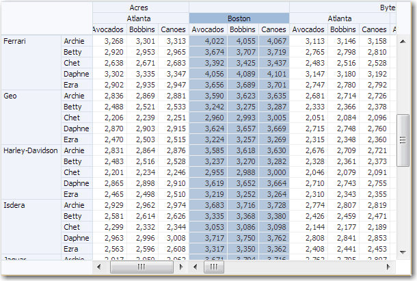The width and height of the screenshot is (417, 281).
Task: Select Canoes header under Acres Atlanta
Action: pos(174,29)
